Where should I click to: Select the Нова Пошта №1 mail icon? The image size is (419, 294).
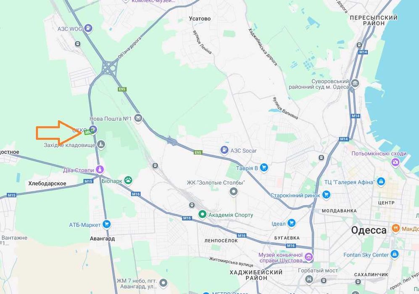tap(138, 118)
